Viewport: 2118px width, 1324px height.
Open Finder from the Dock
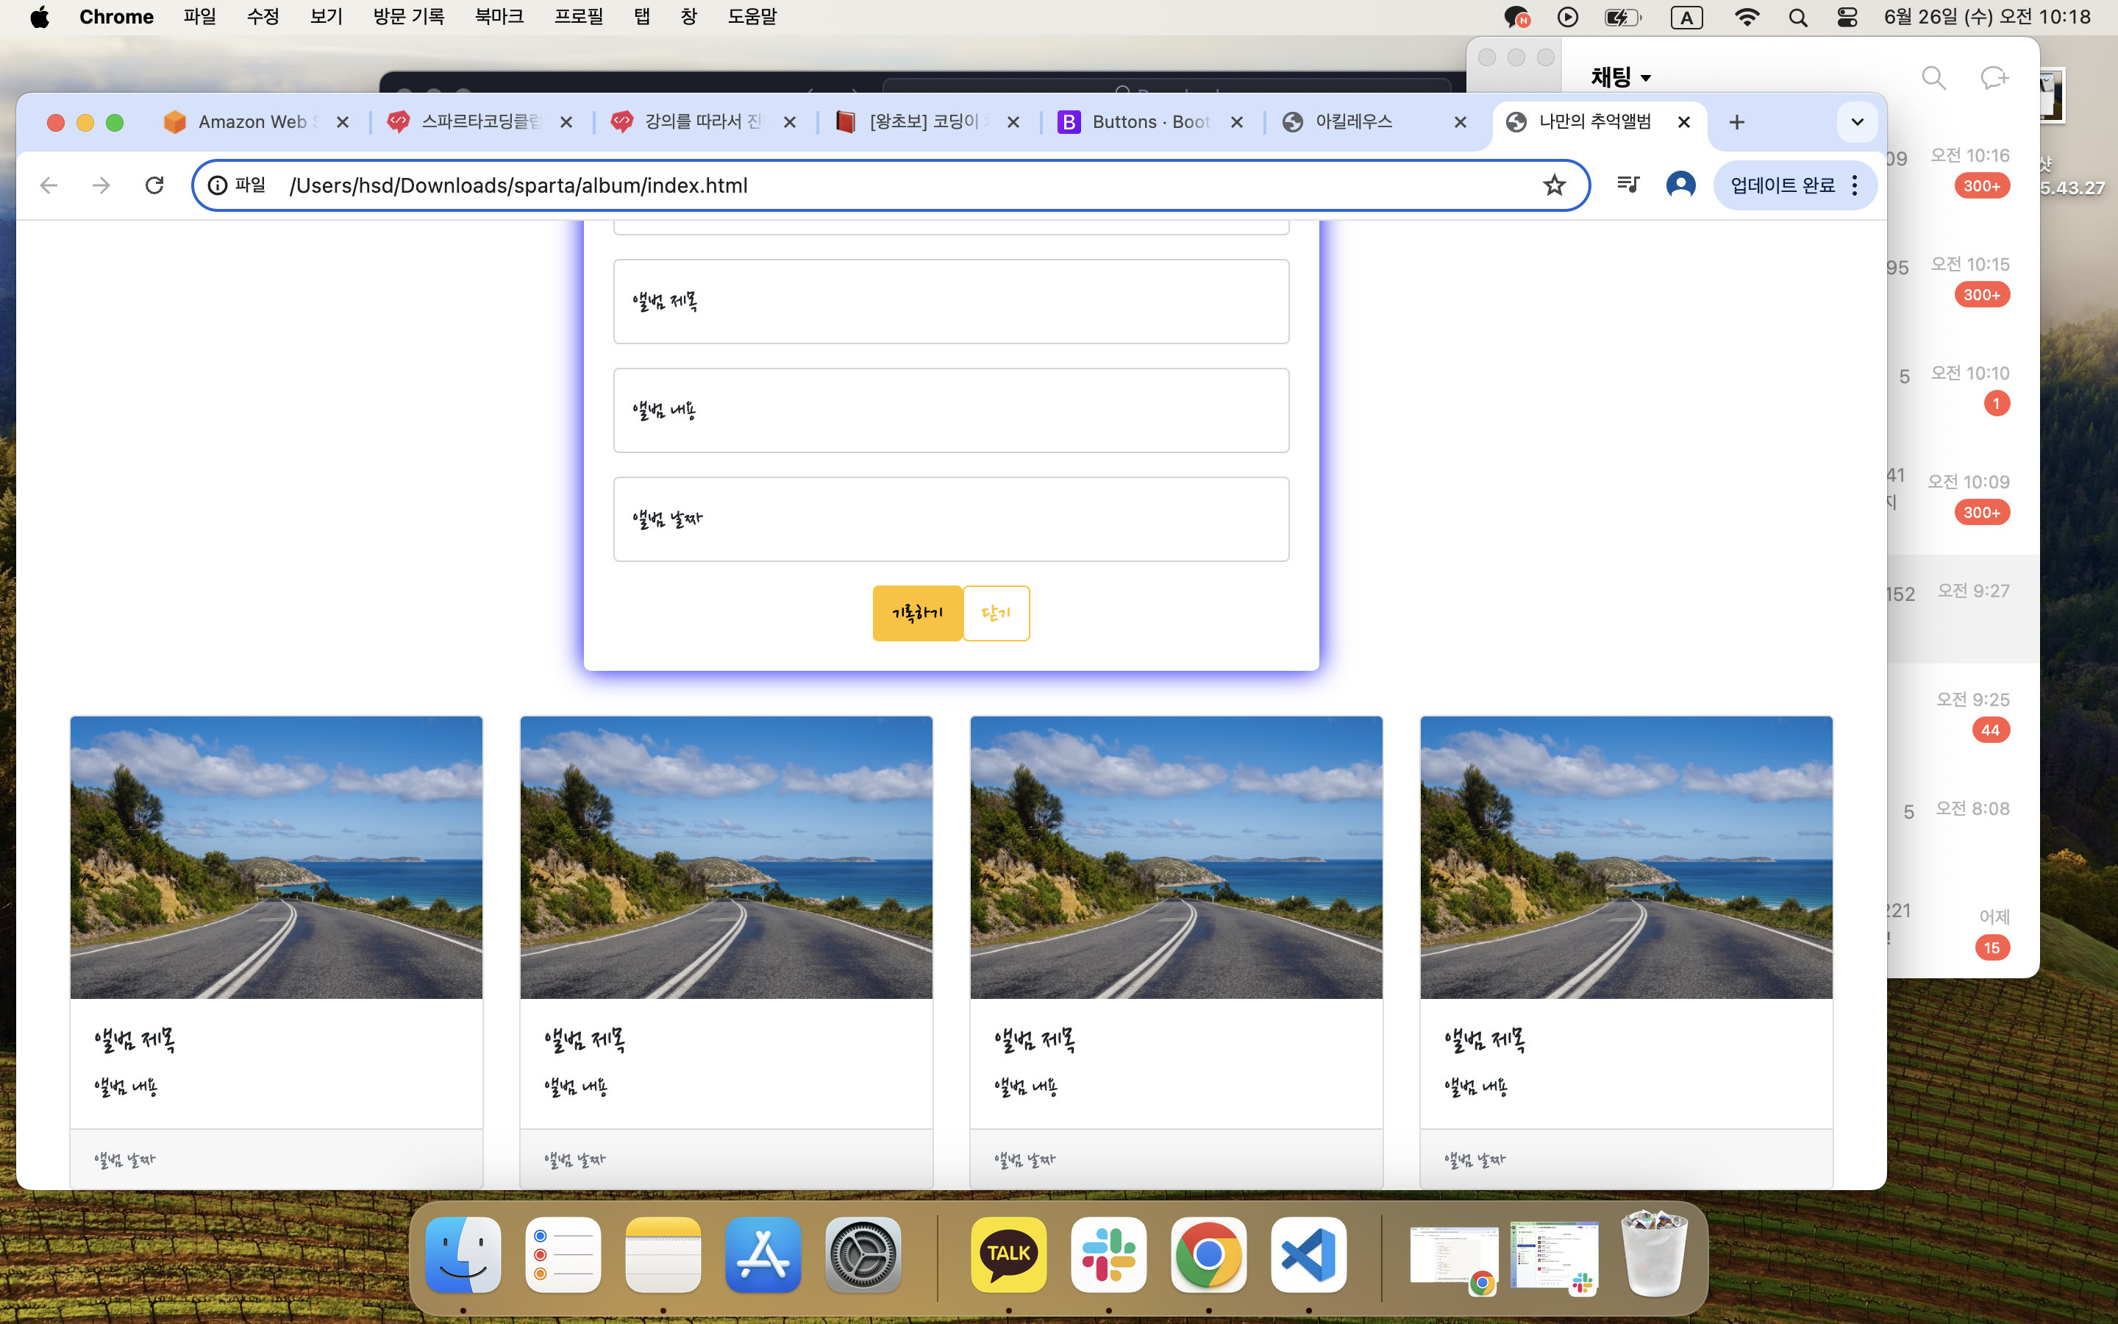(463, 1255)
